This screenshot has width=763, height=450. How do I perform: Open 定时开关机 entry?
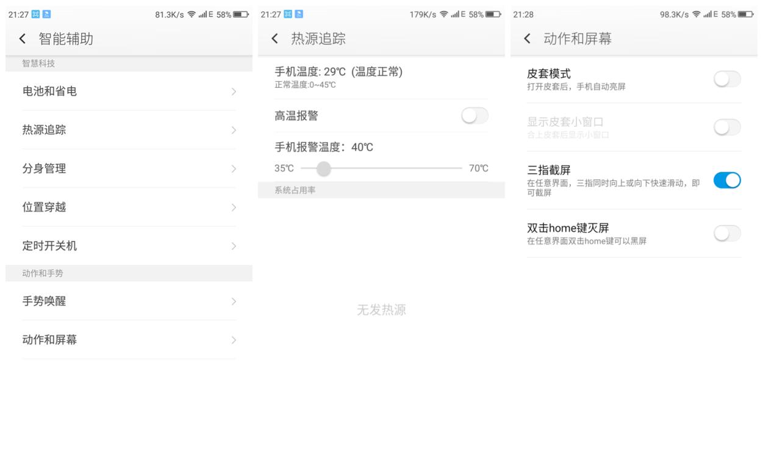[x=129, y=246]
